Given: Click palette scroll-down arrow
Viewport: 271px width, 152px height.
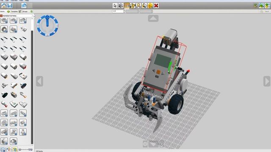Looking at the screenshot, I should pyautogui.click(x=32, y=145).
